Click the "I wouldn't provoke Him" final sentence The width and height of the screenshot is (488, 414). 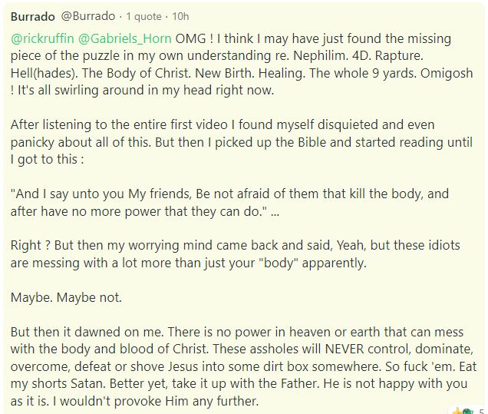tap(156, 401)
